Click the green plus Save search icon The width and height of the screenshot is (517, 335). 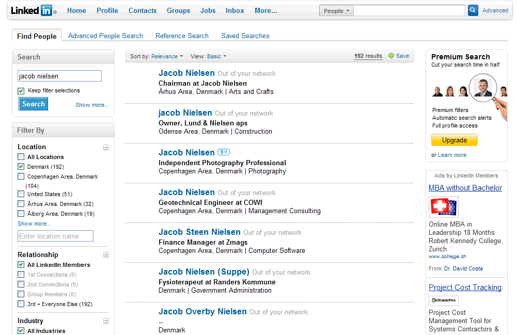pos(391,56)
